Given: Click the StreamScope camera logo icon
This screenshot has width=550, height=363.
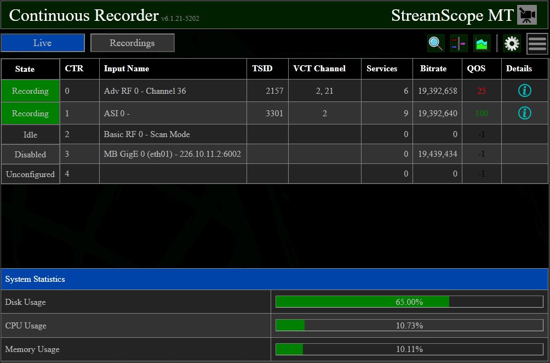Looking at the screenshot, I should [527, 15].
